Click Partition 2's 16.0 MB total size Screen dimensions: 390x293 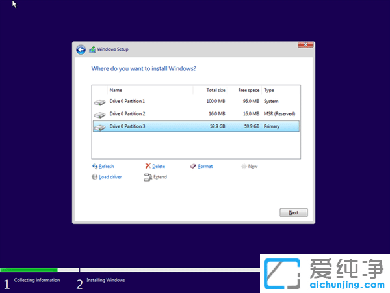click(x=217, y=113)
